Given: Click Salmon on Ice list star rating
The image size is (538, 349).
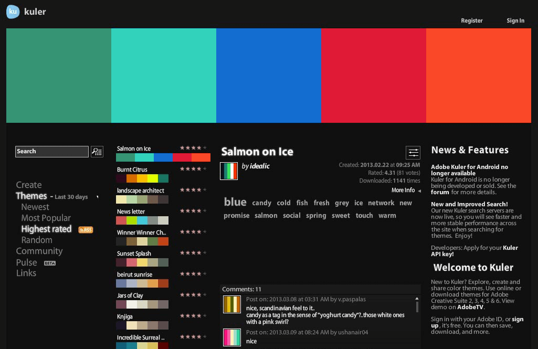Looking at the screenshot, I should pos(193,148).
